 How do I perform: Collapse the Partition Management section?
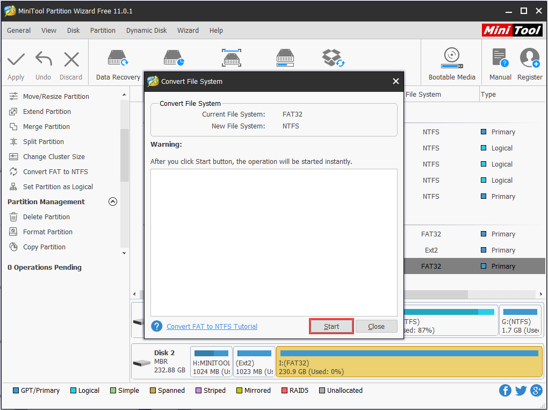[x=113, y=202]
